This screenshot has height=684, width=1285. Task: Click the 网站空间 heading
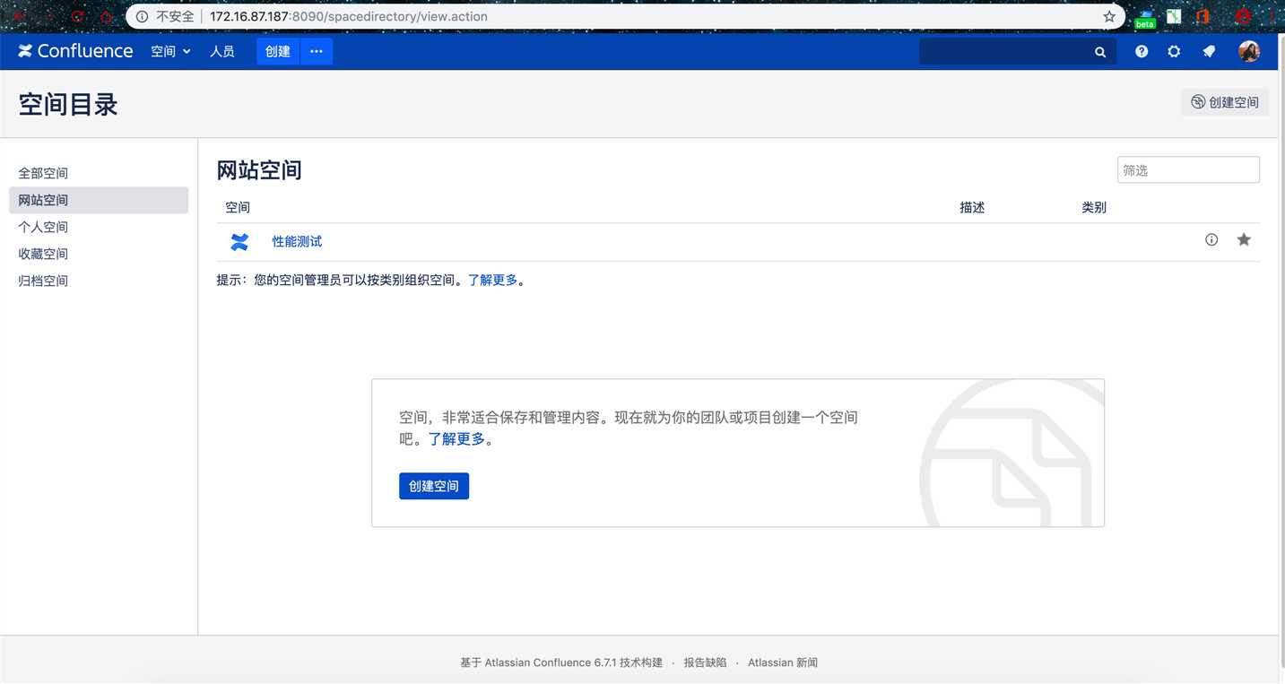[x=259, y=169]
